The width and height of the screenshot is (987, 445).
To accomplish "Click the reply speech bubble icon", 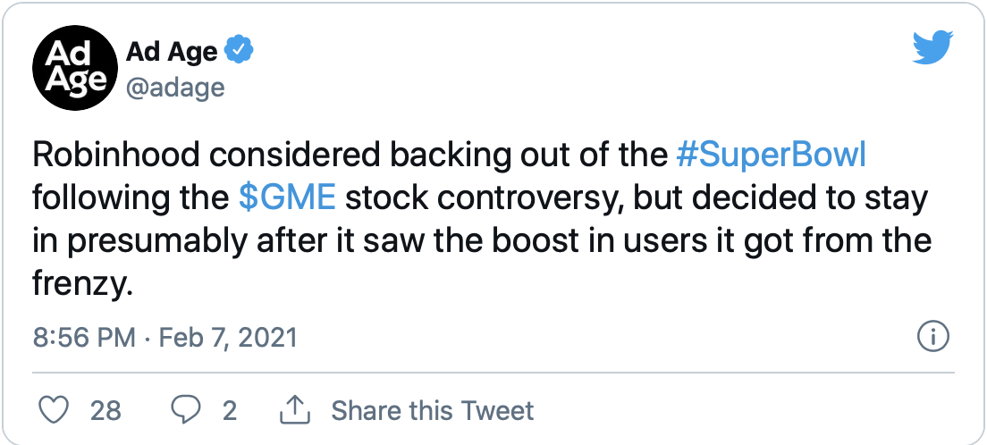I will point(185,410).
